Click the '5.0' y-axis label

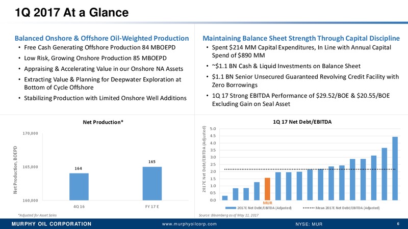213,129
